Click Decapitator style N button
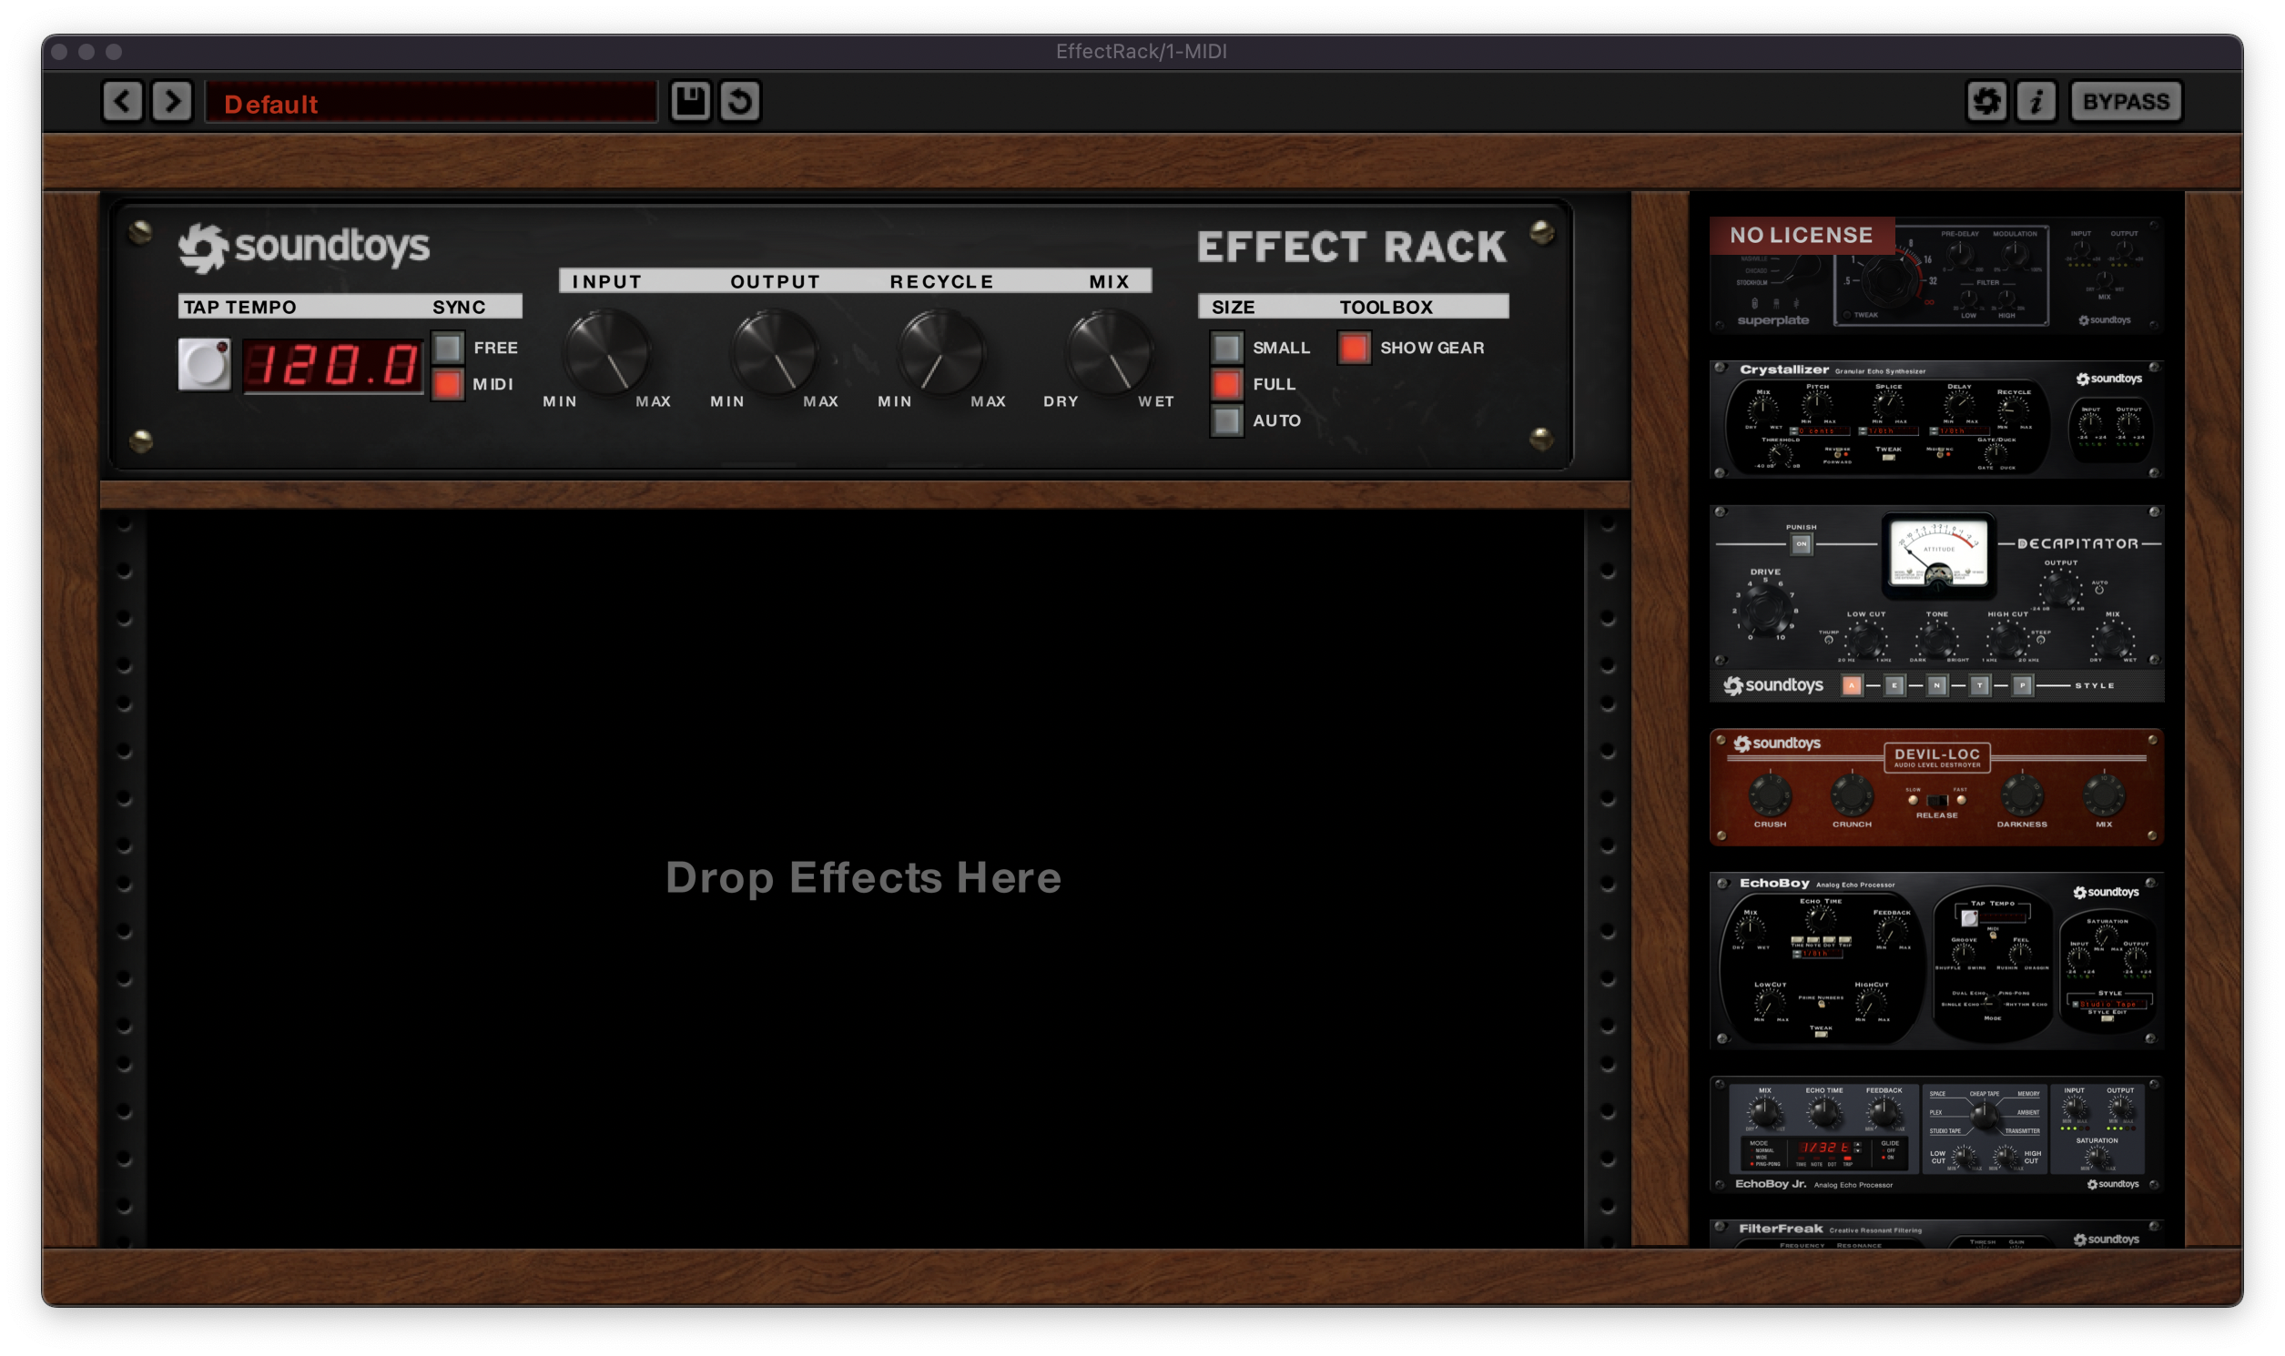Viewport: 2285px width, 1356px height. tap(1936, 685)
